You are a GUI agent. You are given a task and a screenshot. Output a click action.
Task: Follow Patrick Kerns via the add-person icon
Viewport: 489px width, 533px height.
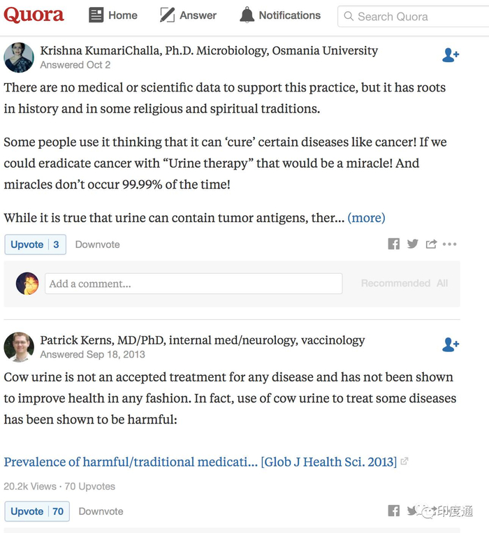(x=451, y=344)
